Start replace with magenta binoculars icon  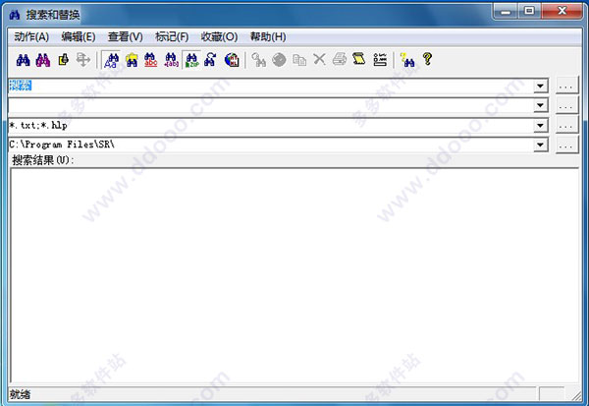click(43, 60)
